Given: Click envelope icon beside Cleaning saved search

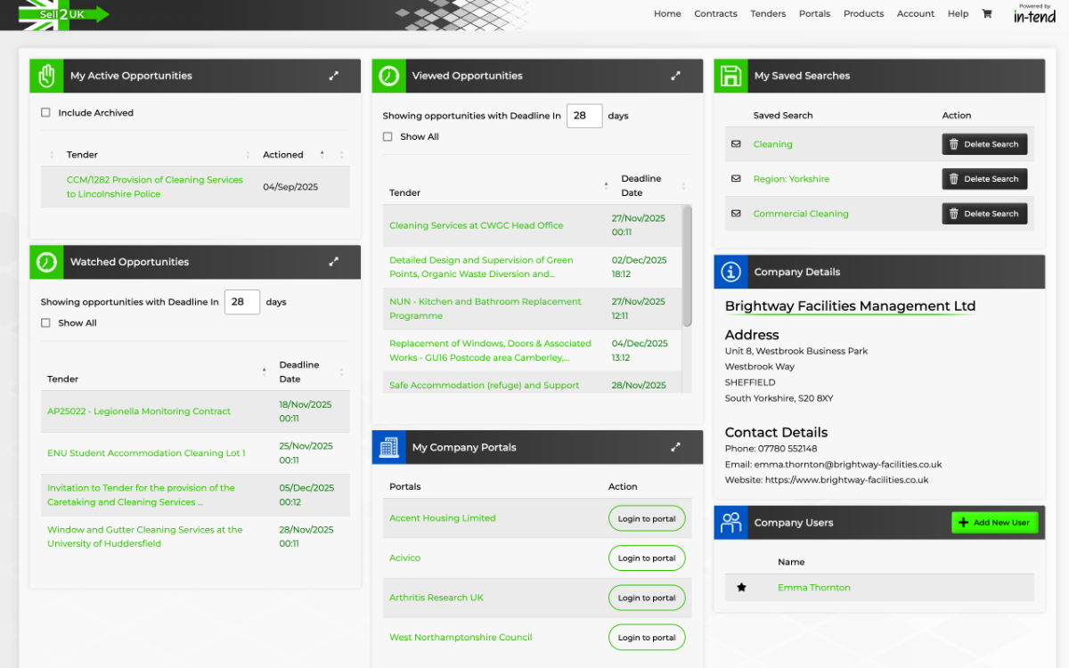Looking at the screenshot, I should [736, 144].
